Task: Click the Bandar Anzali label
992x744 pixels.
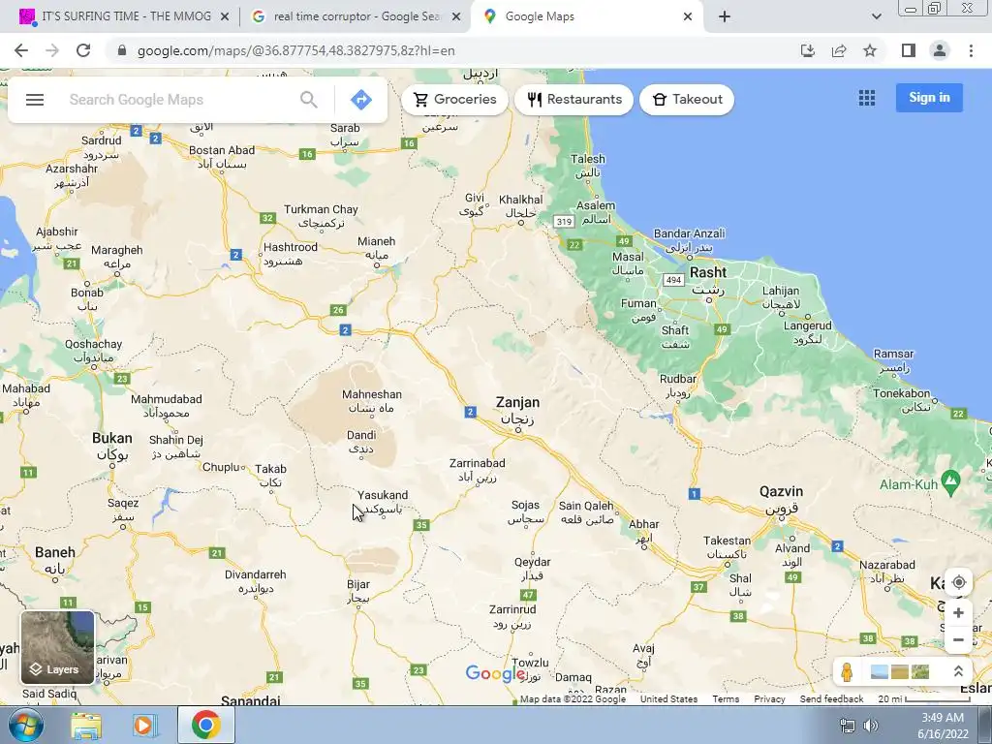Action: pos(689,240)
